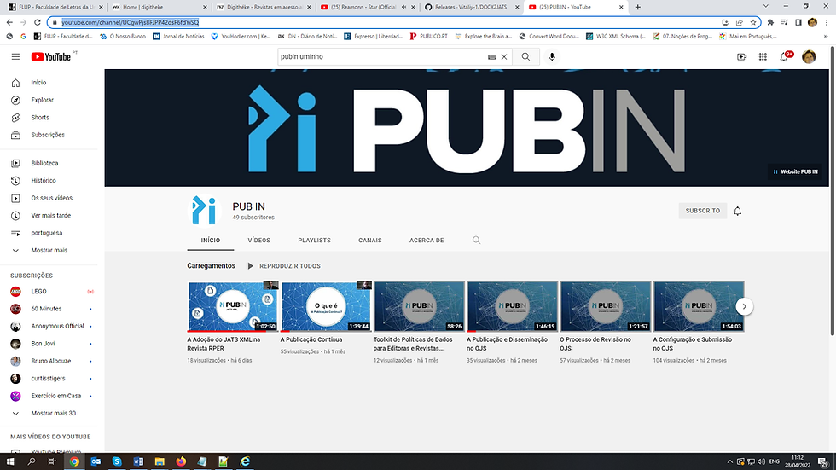Toggle the channel notification bell
Viewport: 836px width, 470px height.
(737, 211)
